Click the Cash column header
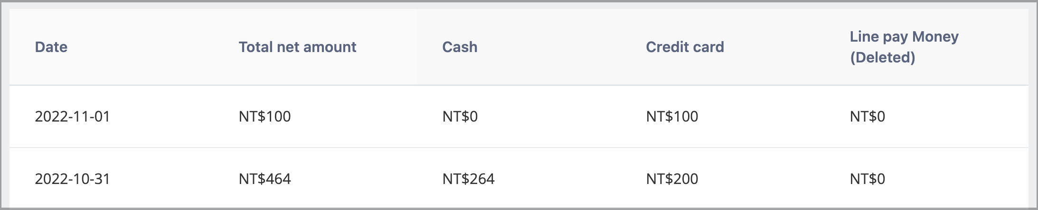This screenshot has height=210, width=1038. (x=460, y=47)
